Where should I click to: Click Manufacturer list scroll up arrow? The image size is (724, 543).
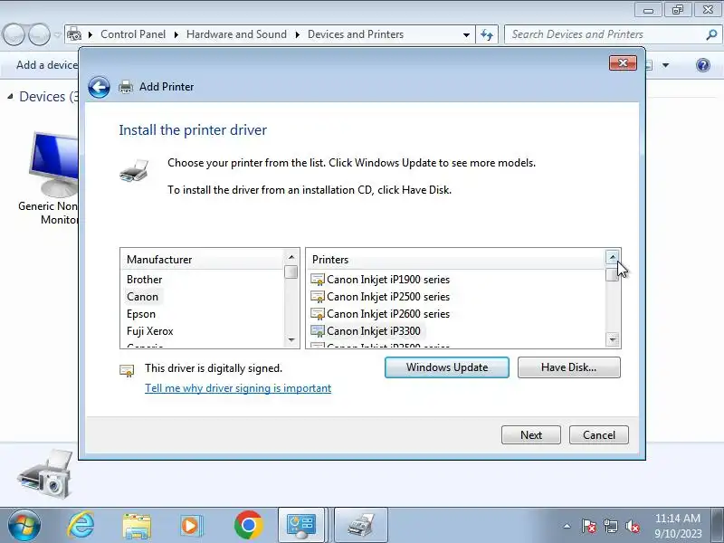point(291,257)
